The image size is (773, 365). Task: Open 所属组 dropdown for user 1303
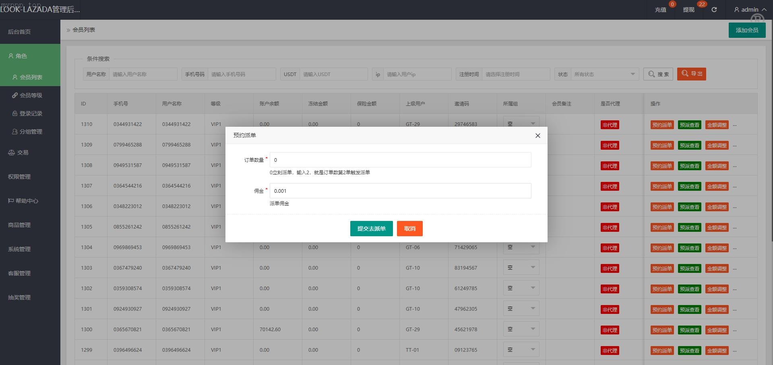[x=521, y=268]
